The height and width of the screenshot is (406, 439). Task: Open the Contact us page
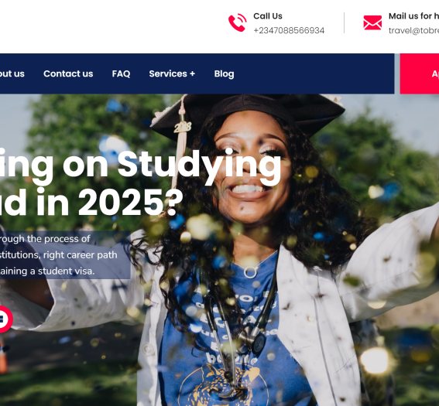click(68, 73)
